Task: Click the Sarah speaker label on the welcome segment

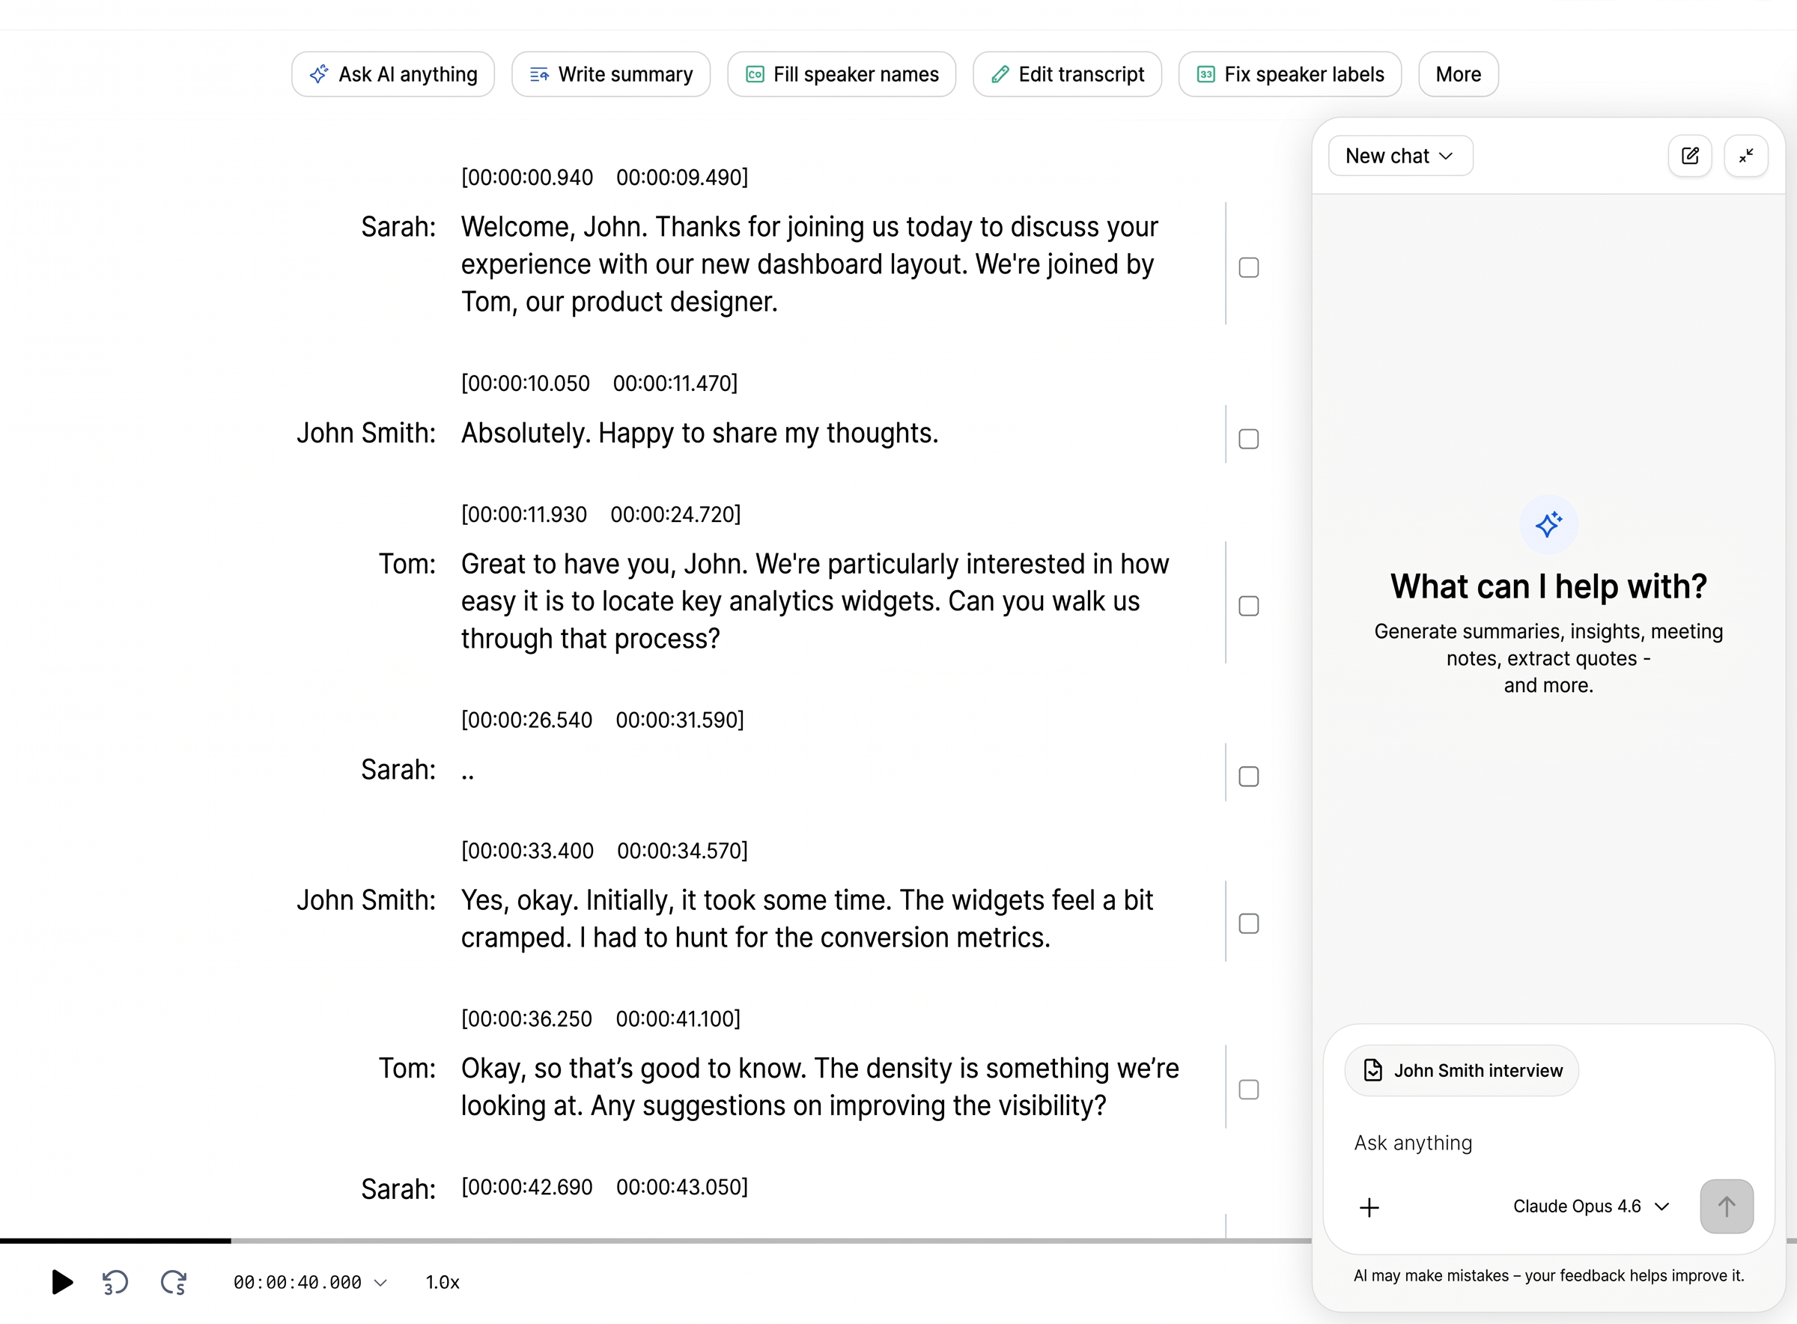Action: pos(398,227)
